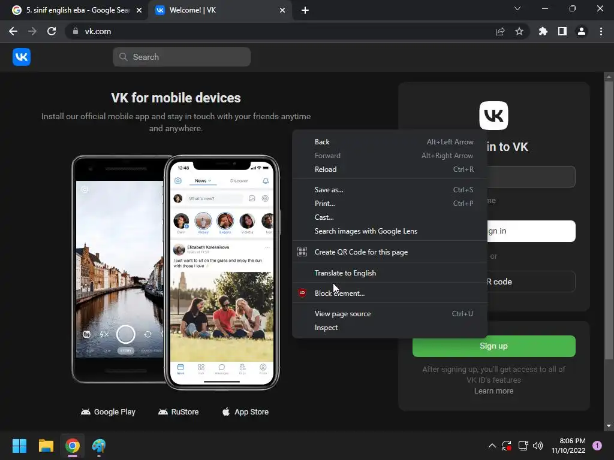Open the Google Play download link
This screenshot has width=614, height=460.
108,412
